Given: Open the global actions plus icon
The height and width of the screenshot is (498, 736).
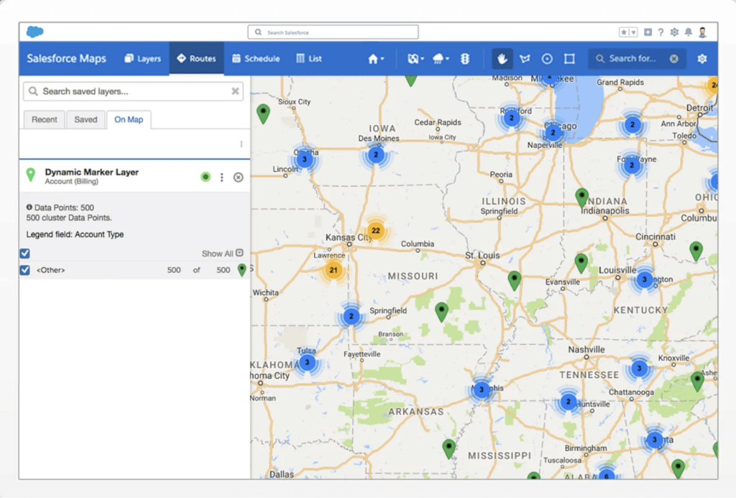Looking at the screenshot, I should (x=648, y=32).
